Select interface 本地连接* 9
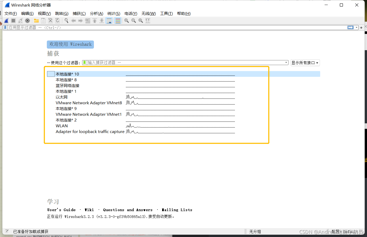The width and height of the screenshot is (367, 237). click(183, 108)
